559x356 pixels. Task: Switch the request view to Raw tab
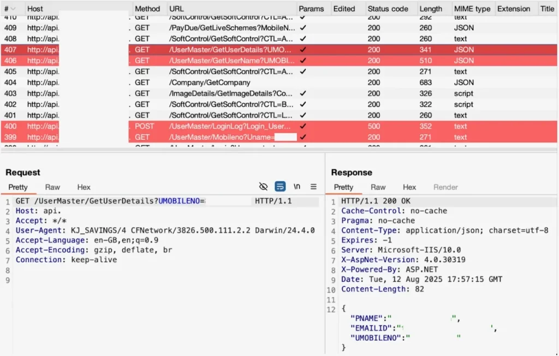pyautogui.click(x=52, y=187)
